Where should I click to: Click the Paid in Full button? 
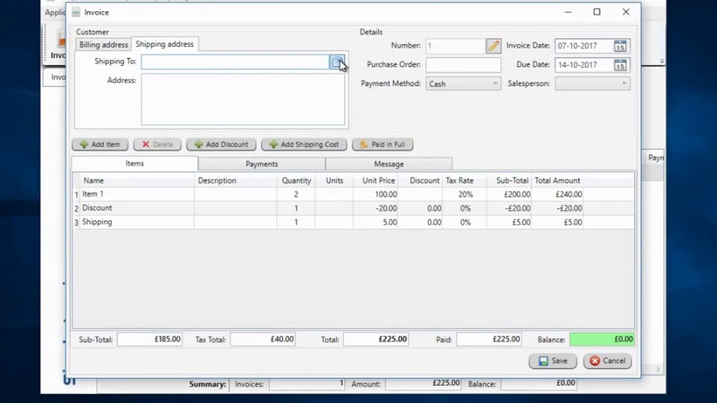pyautogui.click(x=383, y=144)
